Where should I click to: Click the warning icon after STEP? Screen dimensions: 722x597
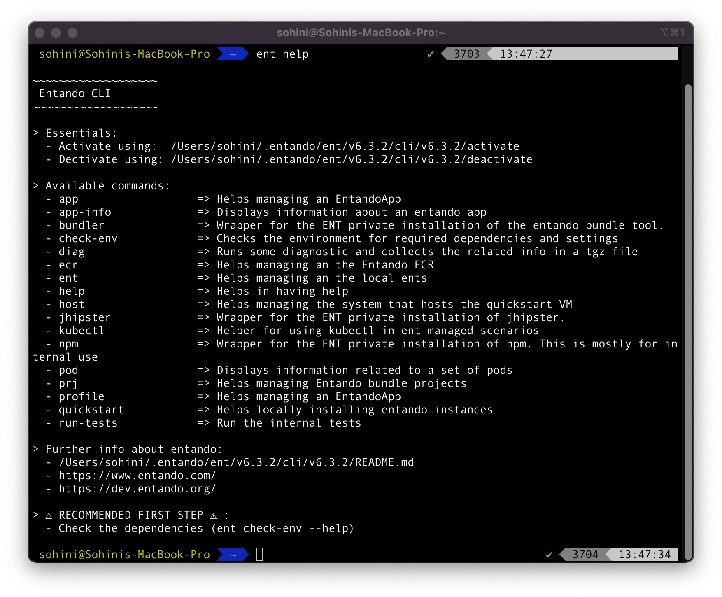point(213,515)
